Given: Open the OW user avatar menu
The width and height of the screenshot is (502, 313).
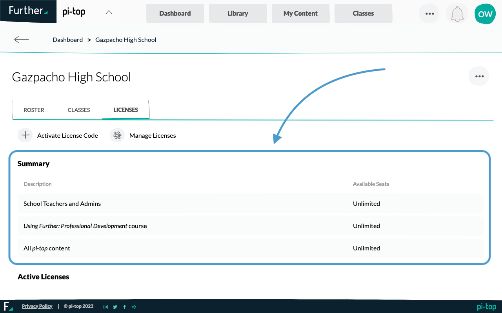Looking at the screenshot, I should tap(485, 14).
